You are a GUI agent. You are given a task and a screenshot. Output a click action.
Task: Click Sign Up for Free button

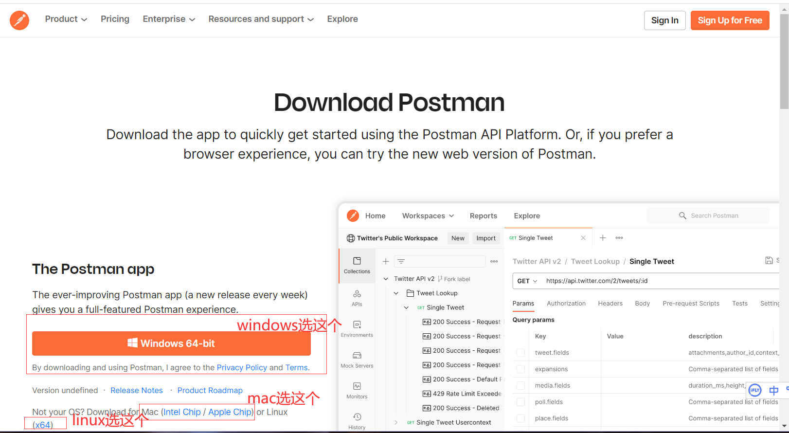730,20
